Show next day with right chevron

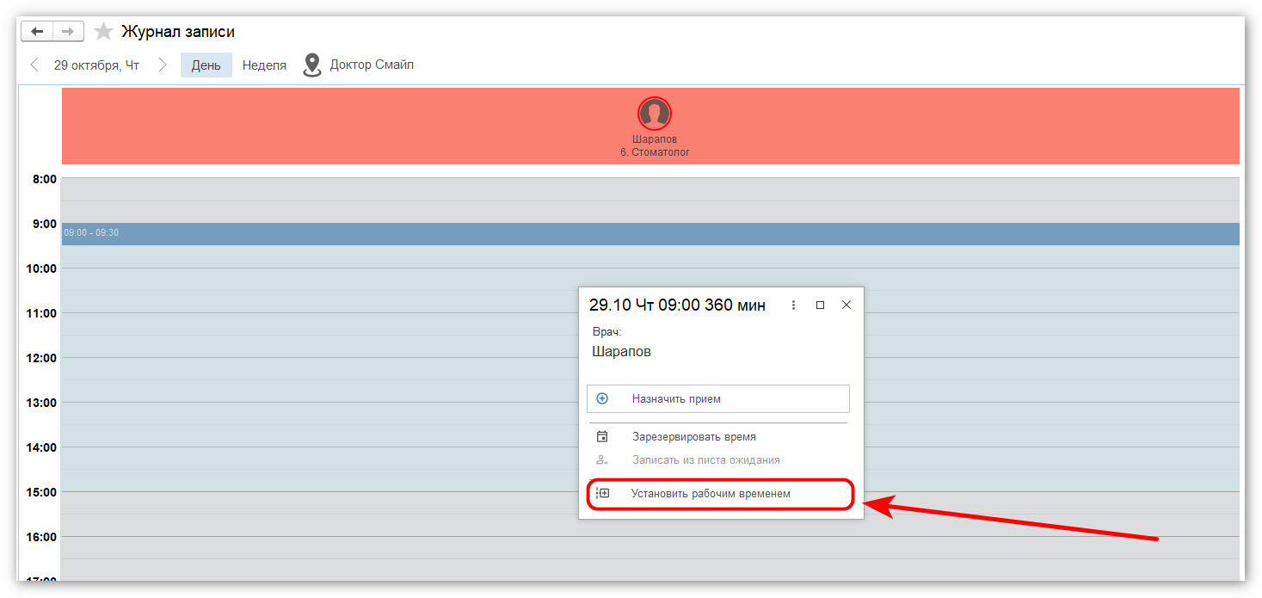pos(163,65)
